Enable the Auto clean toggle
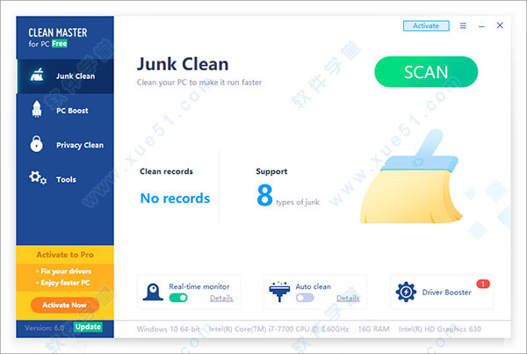This screenshot has height=354, width=527. coord(305,298)
